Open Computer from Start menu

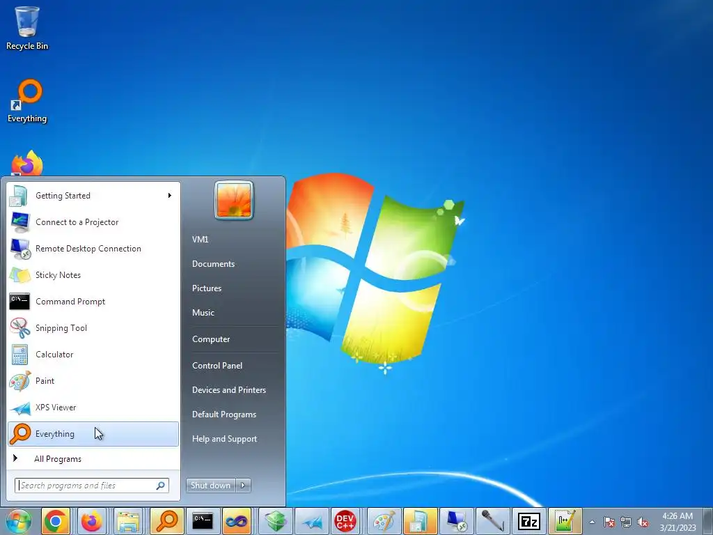pos(210,339)
